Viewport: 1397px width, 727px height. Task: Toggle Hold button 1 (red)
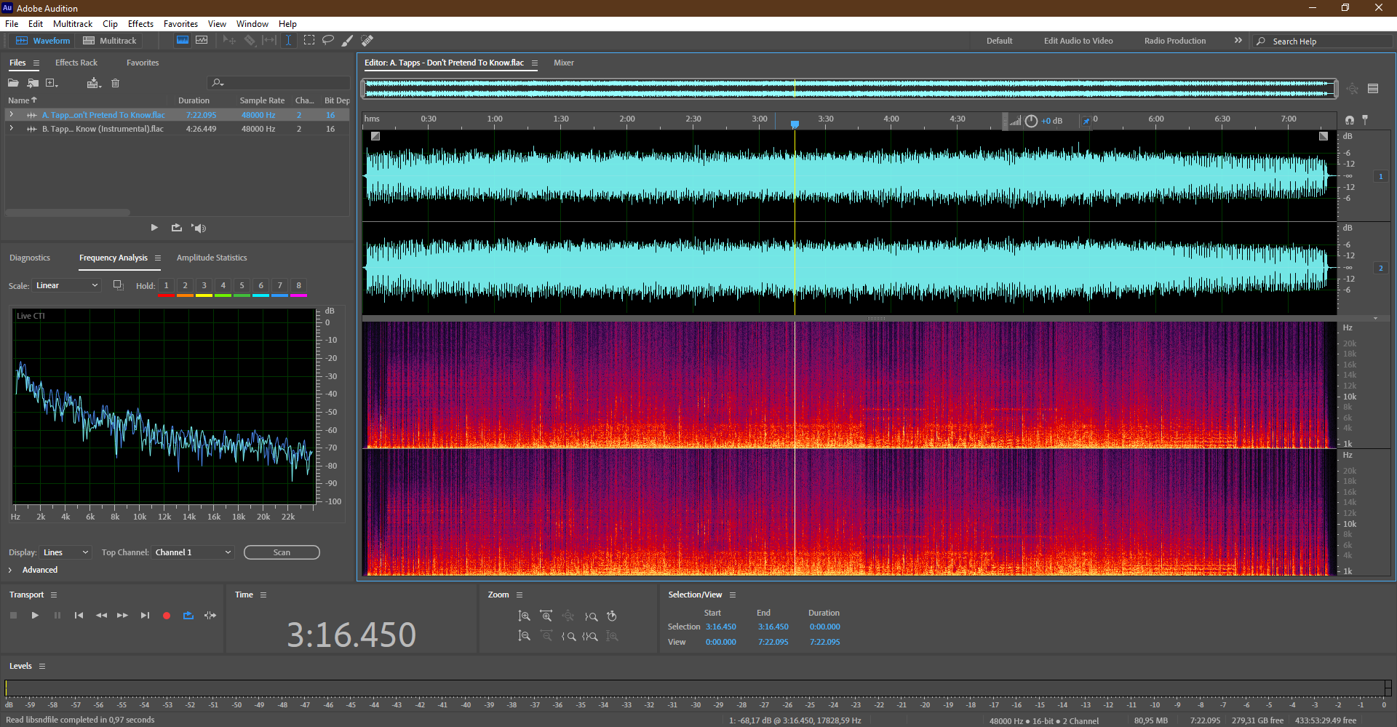(x=166, y=286)
